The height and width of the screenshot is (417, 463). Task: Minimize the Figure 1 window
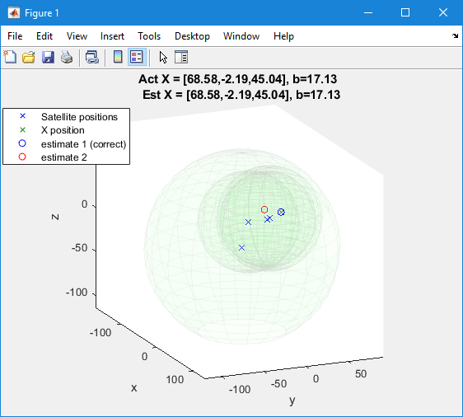click(368, 12)
